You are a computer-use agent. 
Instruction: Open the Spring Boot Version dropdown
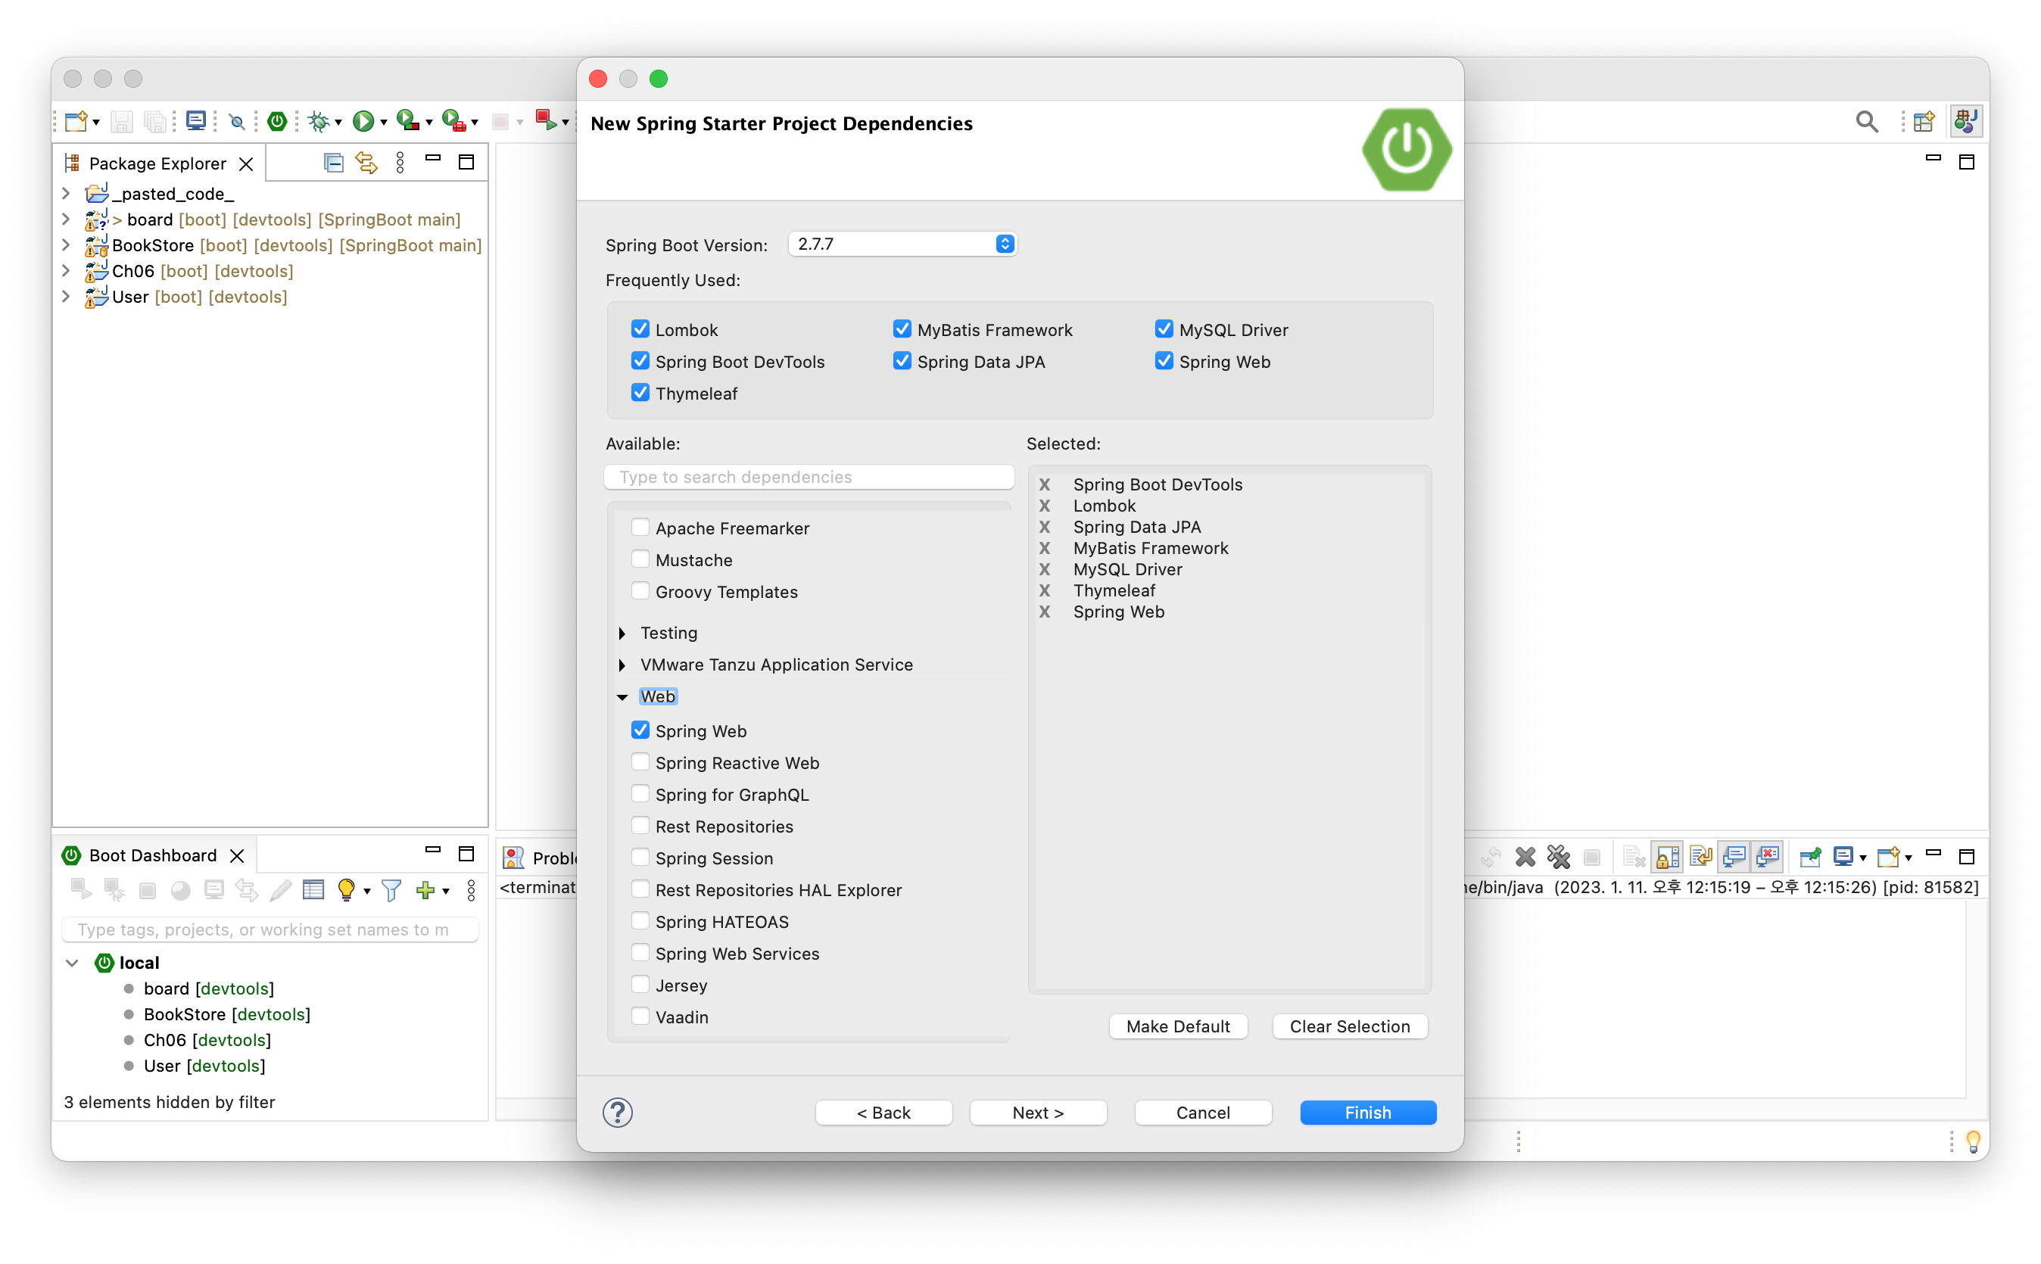pyautogui.click(x=1004, y=244)
